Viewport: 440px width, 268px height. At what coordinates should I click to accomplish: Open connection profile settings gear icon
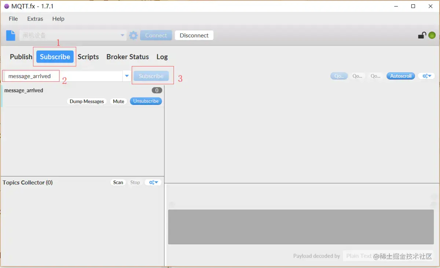(x=133, y=36)
